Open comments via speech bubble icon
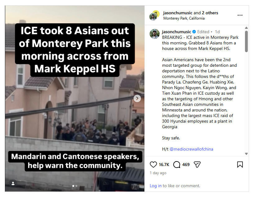Image resolution: width=254 pixels, height=199 pixels. coord(177,165)
